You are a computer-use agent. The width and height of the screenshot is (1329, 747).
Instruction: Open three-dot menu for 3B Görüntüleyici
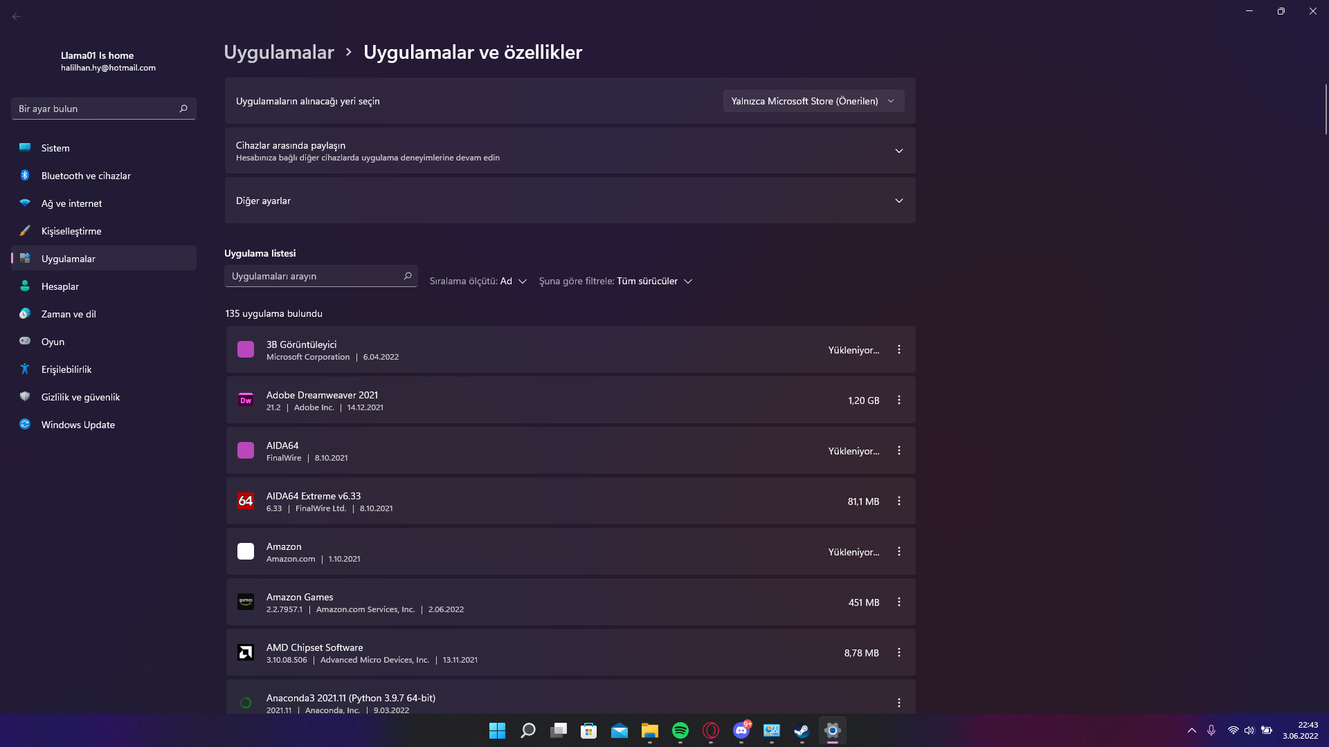click(898, 349)
